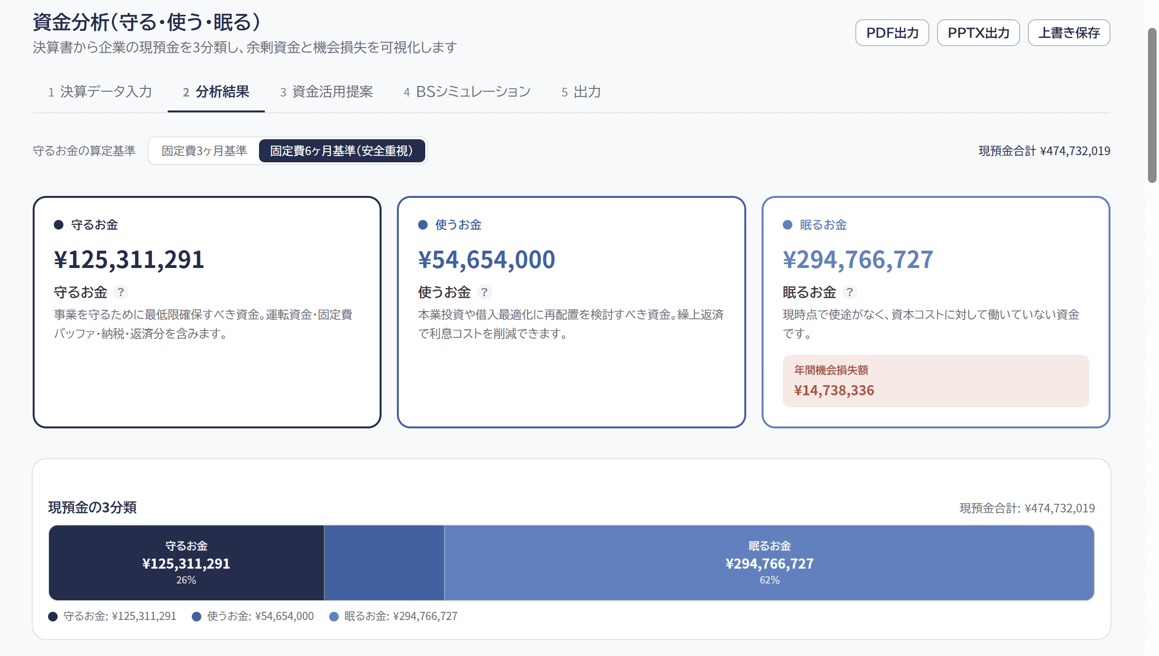Screen dimensions: 1159x656
Task: Click help icon next to 眠るお金 heading
Action: tap(850, 292)
